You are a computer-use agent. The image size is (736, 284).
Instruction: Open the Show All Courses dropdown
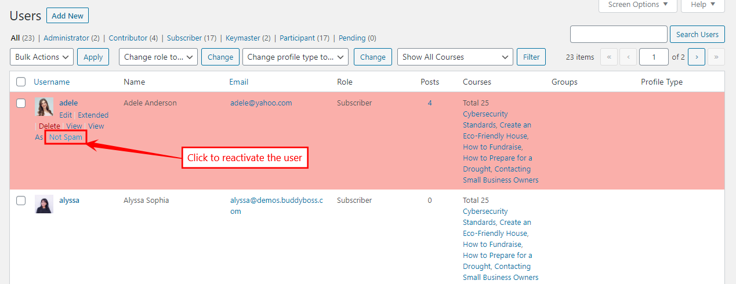(x=455, y=57)
